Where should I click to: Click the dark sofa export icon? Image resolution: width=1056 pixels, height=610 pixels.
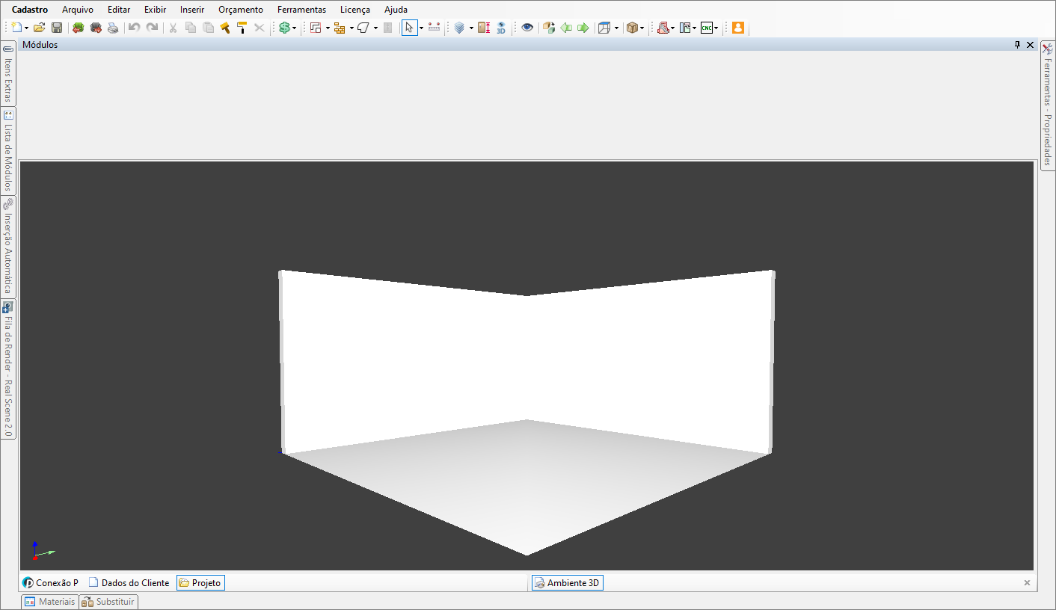tap(96, 28)
